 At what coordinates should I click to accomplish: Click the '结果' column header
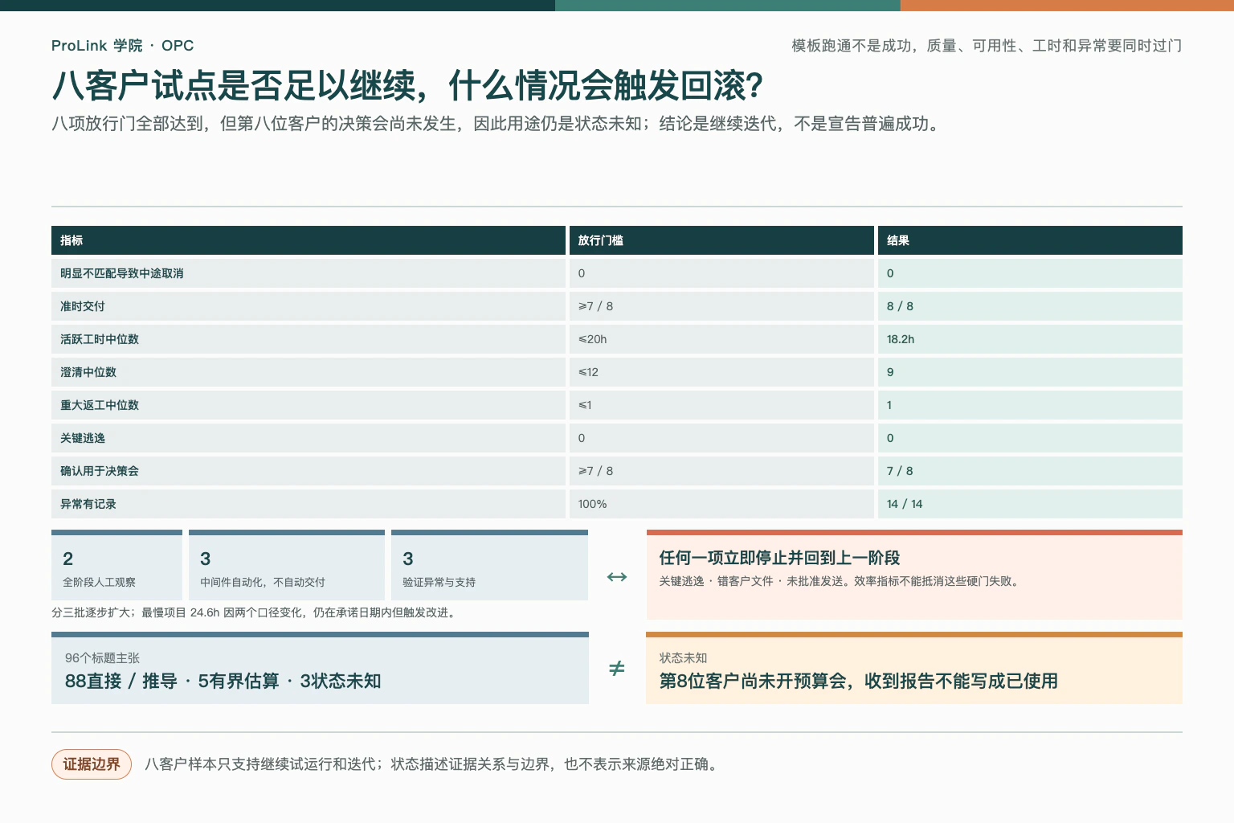pyautogui.click(x=1030, y=240)
